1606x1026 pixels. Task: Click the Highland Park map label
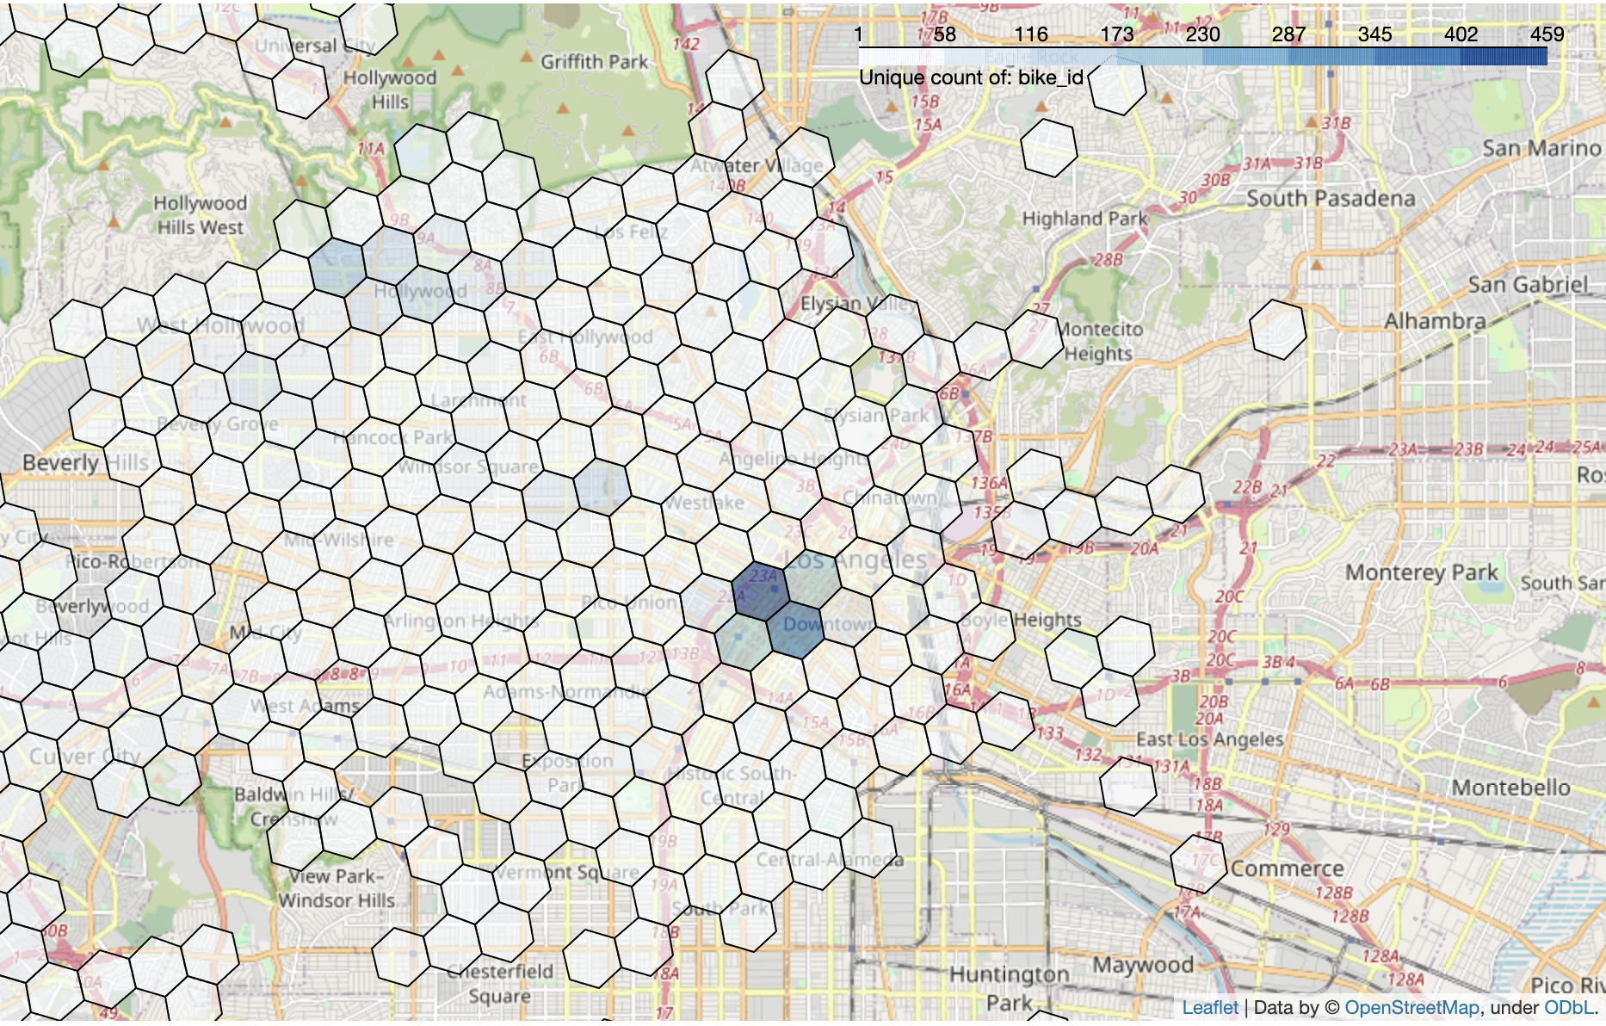1084,219
